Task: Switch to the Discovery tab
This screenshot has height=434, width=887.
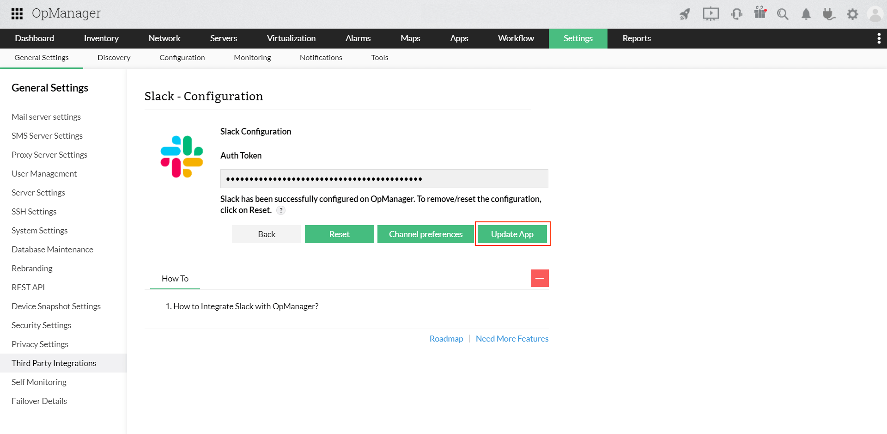Action: pyautogui.click(x=114, y=58)
